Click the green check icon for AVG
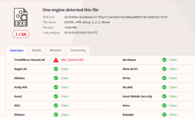The image size is (195, 118). pyautogui.click(x=56, y=106)
